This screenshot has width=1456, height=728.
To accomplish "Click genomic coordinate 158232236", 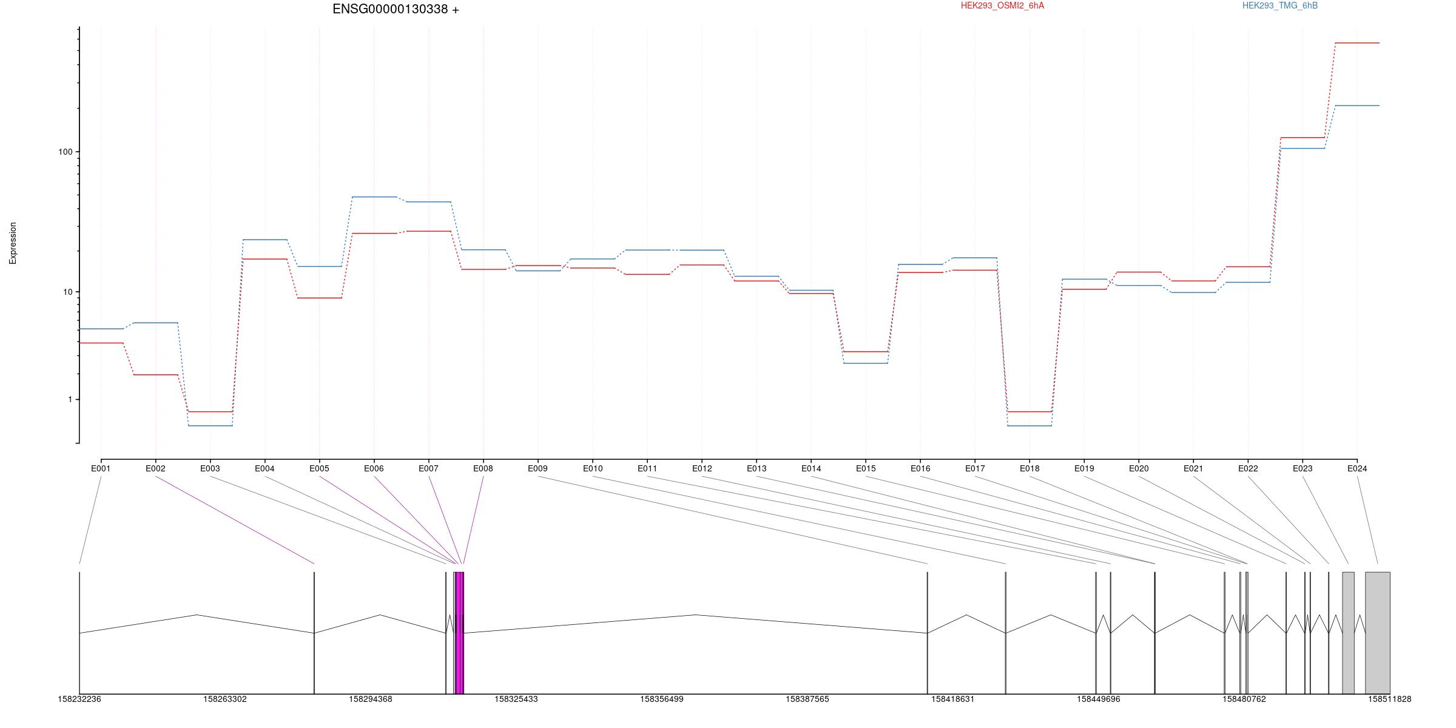I will (79, 699).
